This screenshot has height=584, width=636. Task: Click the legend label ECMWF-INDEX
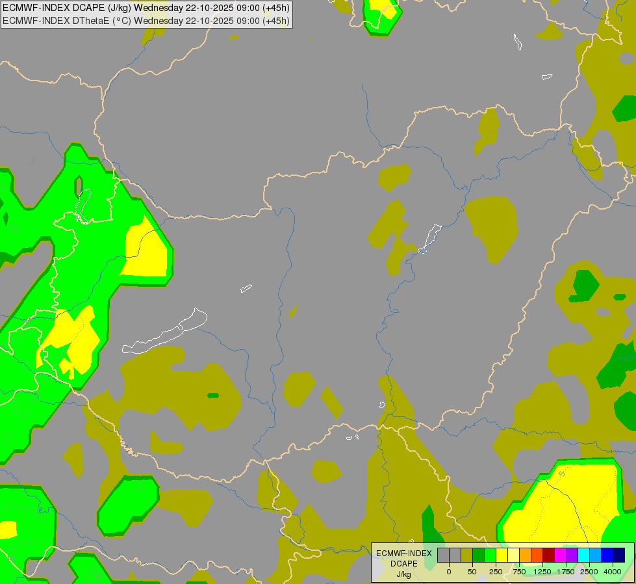pyautogui.click(x=404, y=554)
